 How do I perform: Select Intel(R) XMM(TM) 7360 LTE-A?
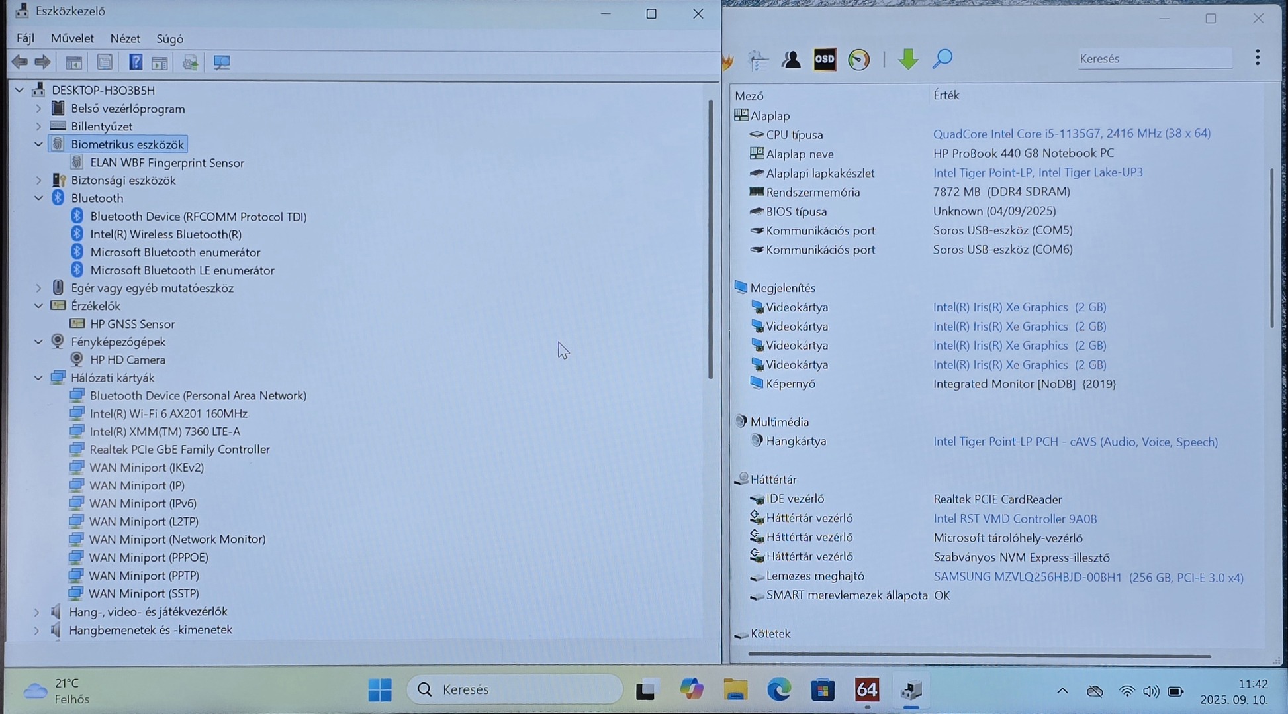coord(165,431)
